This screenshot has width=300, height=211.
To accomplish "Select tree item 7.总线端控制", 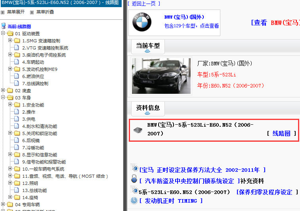I will (x=35, y=84).
